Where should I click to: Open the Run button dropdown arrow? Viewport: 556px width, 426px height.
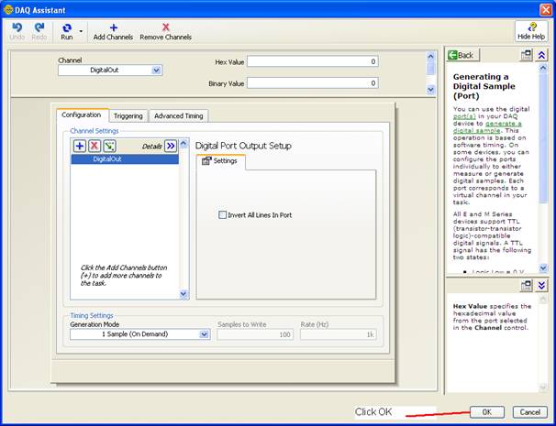[x=82, y=31]
